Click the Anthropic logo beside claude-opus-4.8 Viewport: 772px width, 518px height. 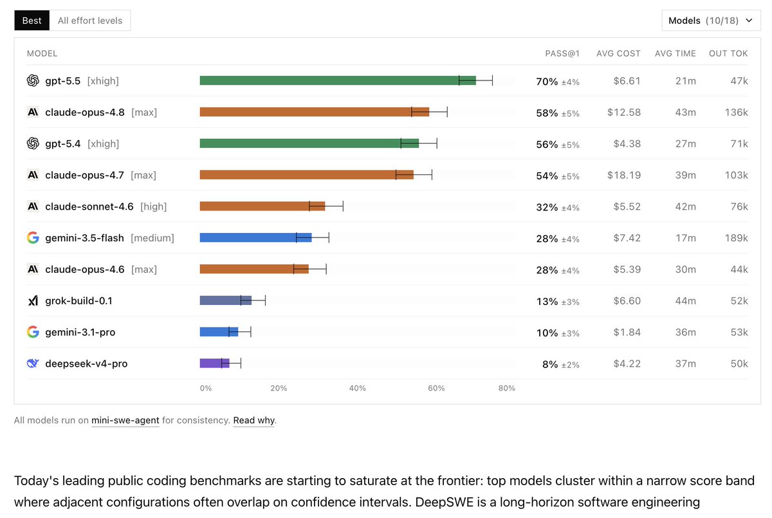click(33, 112)
